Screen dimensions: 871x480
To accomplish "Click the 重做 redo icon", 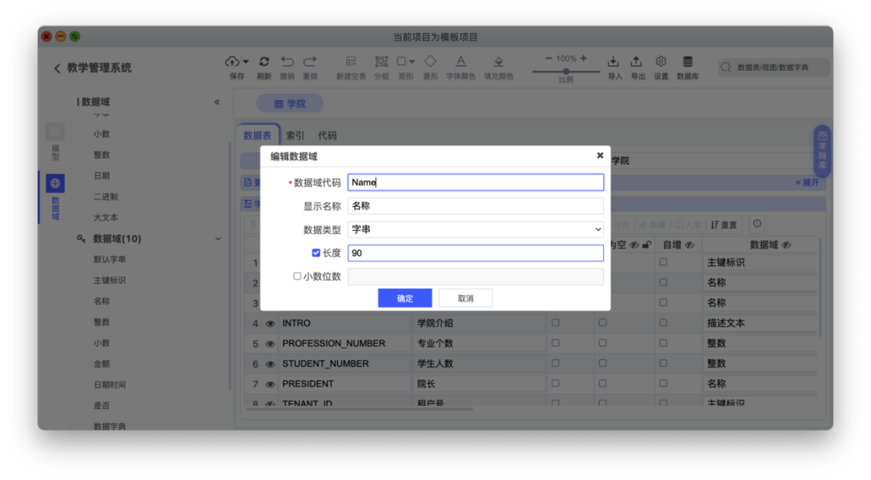I will 310,61.
